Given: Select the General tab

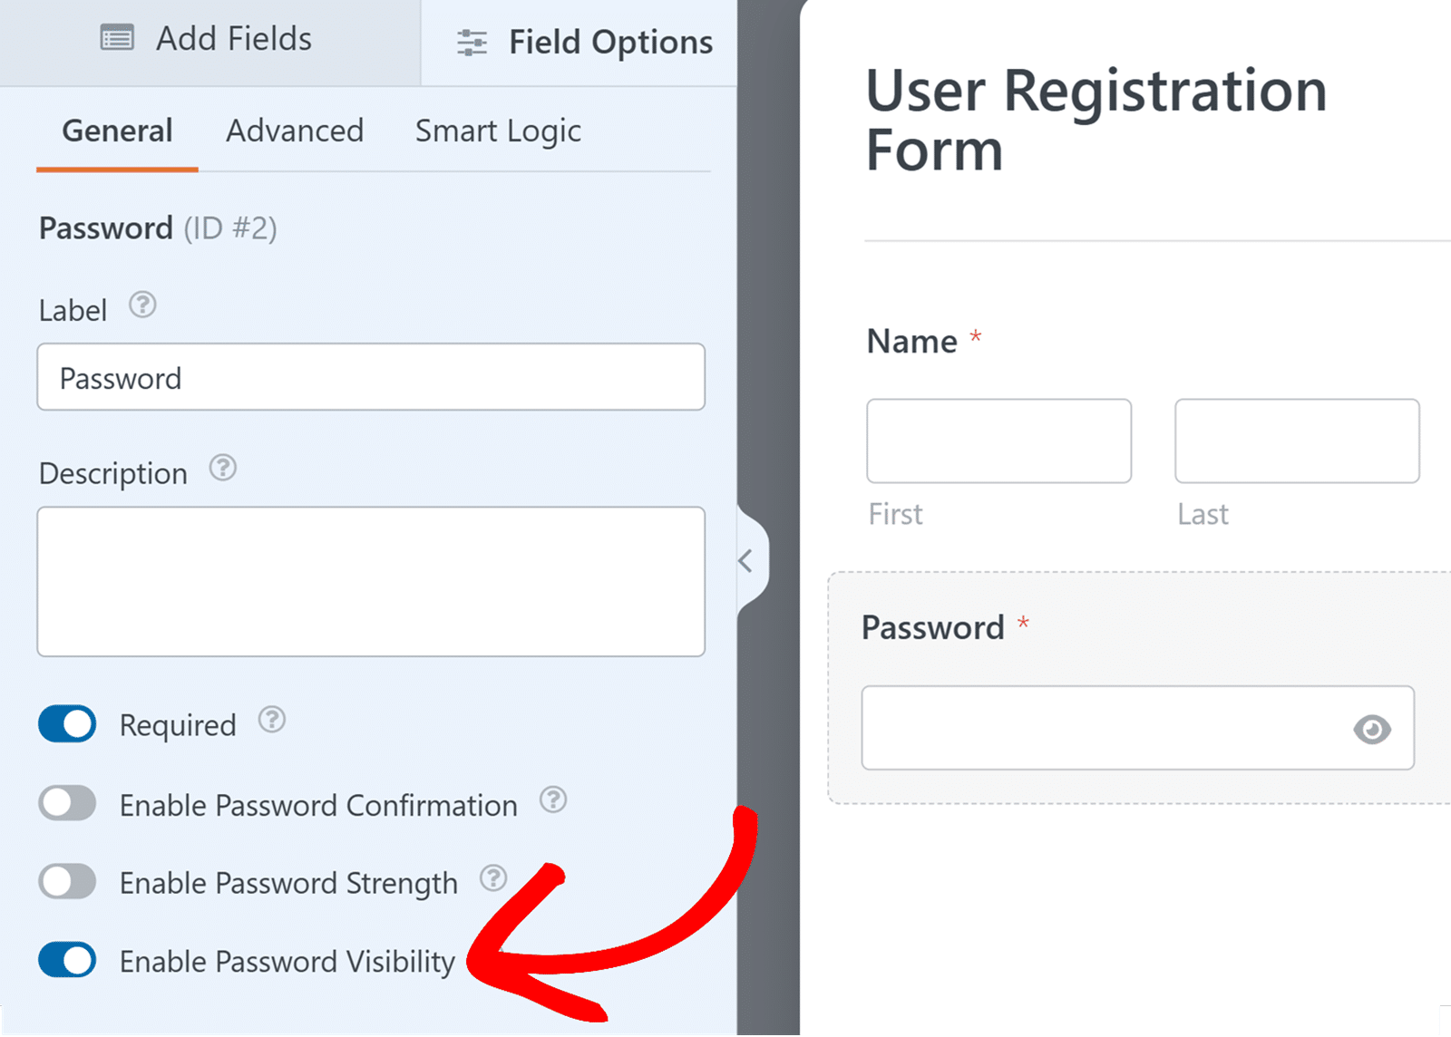Looking at the screenshot, I should [116, 131].
